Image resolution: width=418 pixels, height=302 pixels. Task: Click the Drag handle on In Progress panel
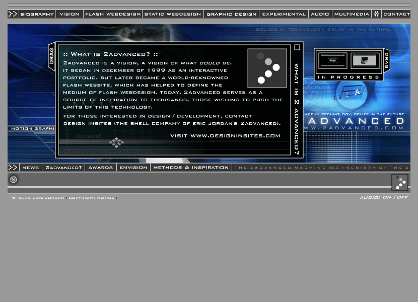click(x=387, y=60)
